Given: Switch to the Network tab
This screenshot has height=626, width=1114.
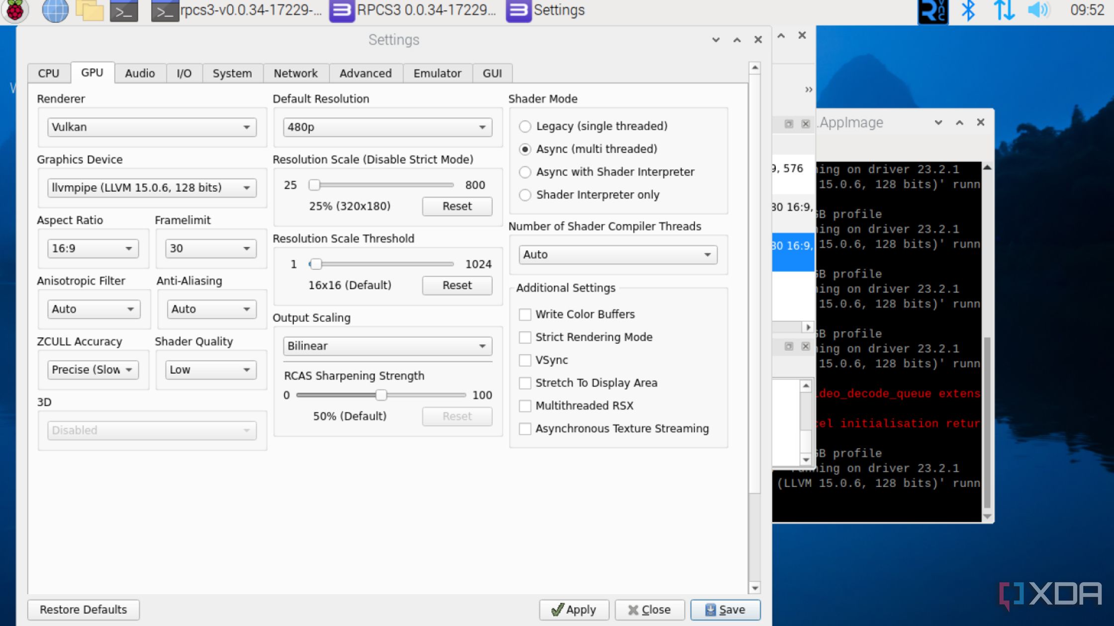Looking at the screenshot, I should (295, 74).
